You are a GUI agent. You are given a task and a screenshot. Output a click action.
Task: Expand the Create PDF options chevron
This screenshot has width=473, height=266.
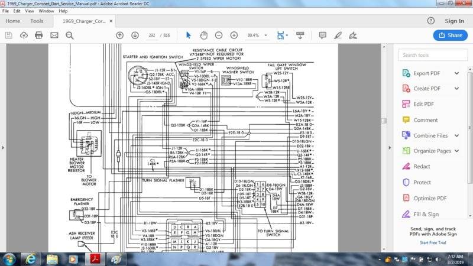(456, 89)
